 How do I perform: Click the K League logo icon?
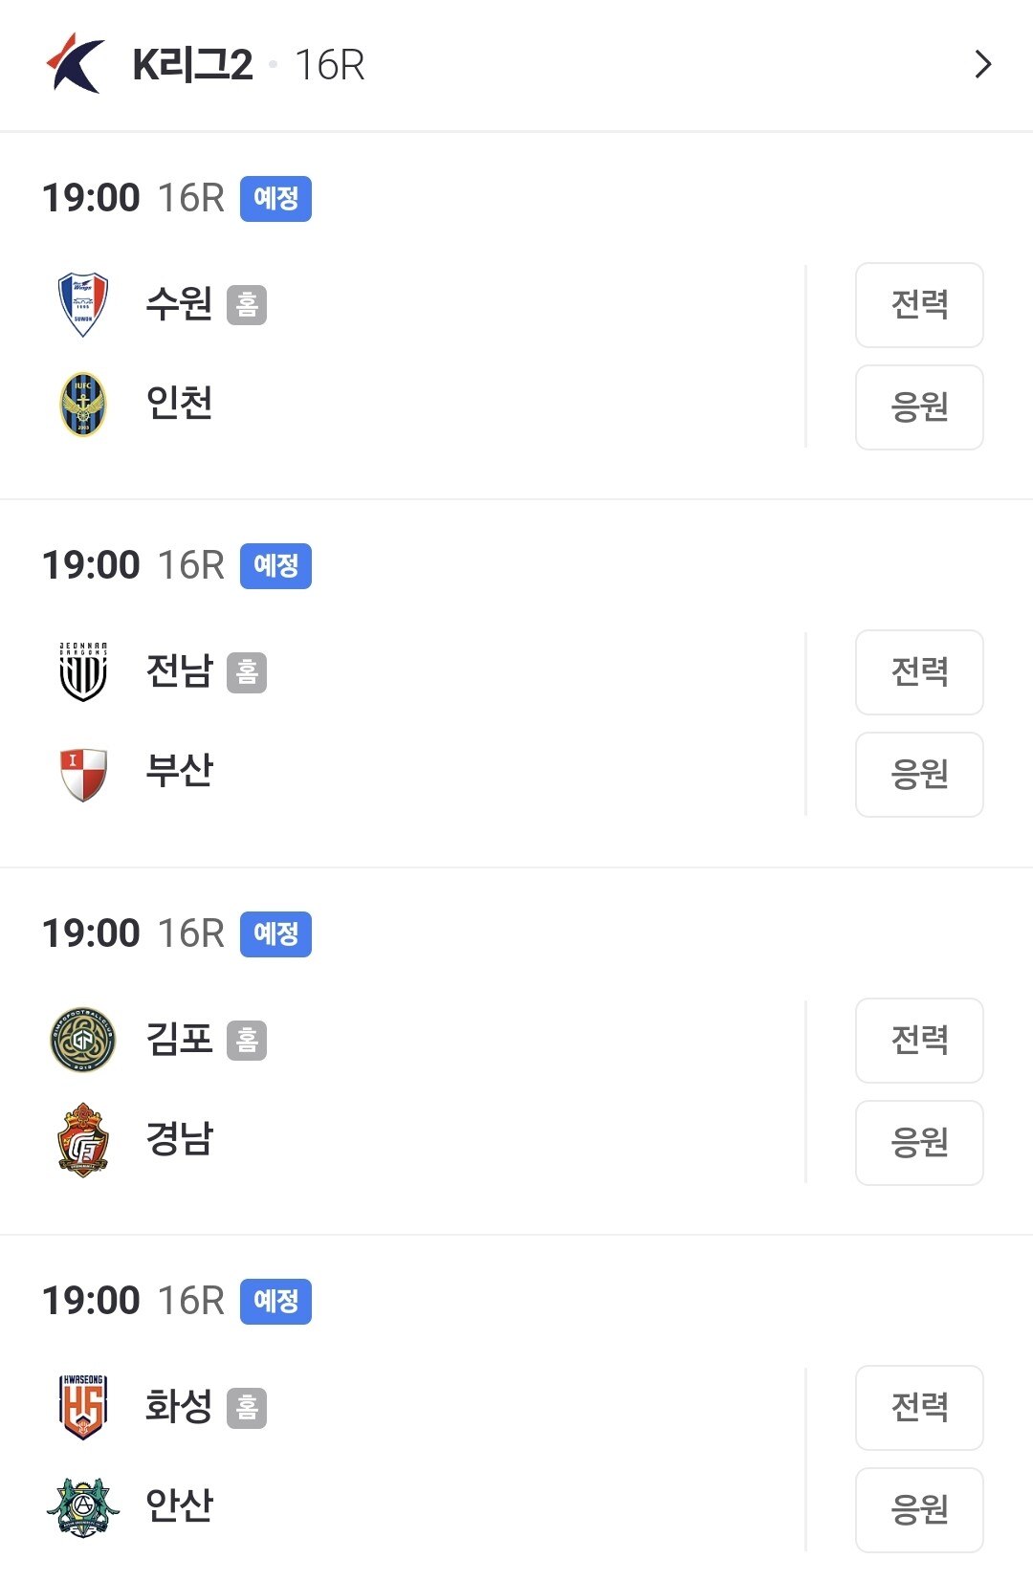coord(75,63)
